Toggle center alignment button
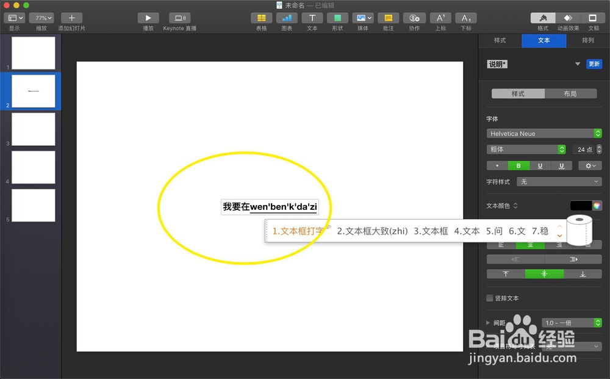 click(530, 245)
